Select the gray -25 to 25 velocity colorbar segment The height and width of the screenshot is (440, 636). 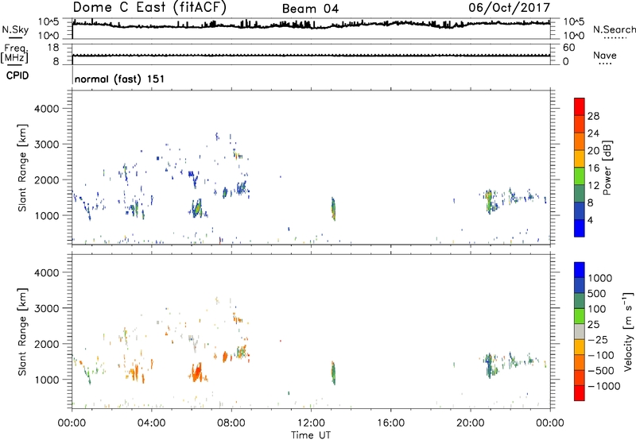click(x=580, y=332)
